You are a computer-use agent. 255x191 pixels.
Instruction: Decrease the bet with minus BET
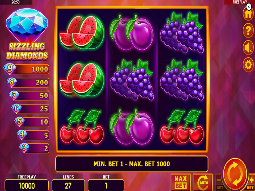coord(219,182)
